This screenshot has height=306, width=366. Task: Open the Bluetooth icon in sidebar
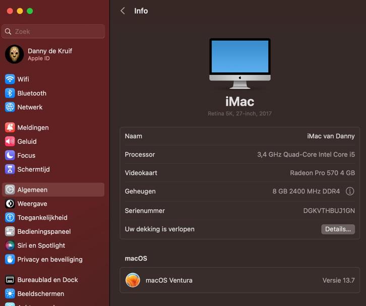[10, 93]
